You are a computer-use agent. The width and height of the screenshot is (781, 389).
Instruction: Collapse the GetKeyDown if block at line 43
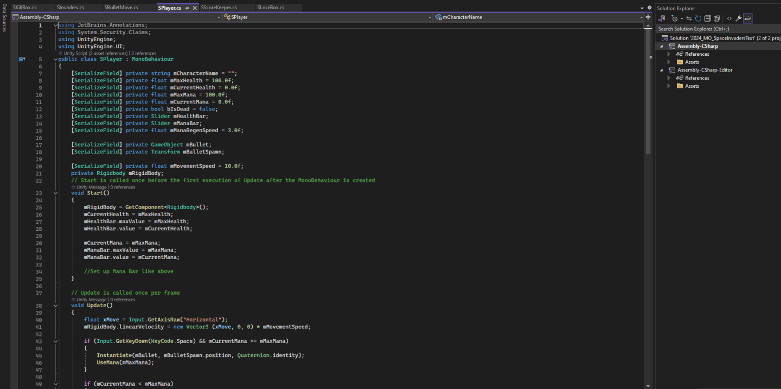[x=56, y=341]
